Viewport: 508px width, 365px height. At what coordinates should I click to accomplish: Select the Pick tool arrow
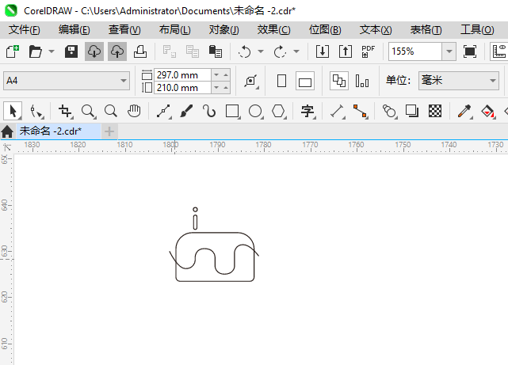pyautogui.click(x=12, y=111)
